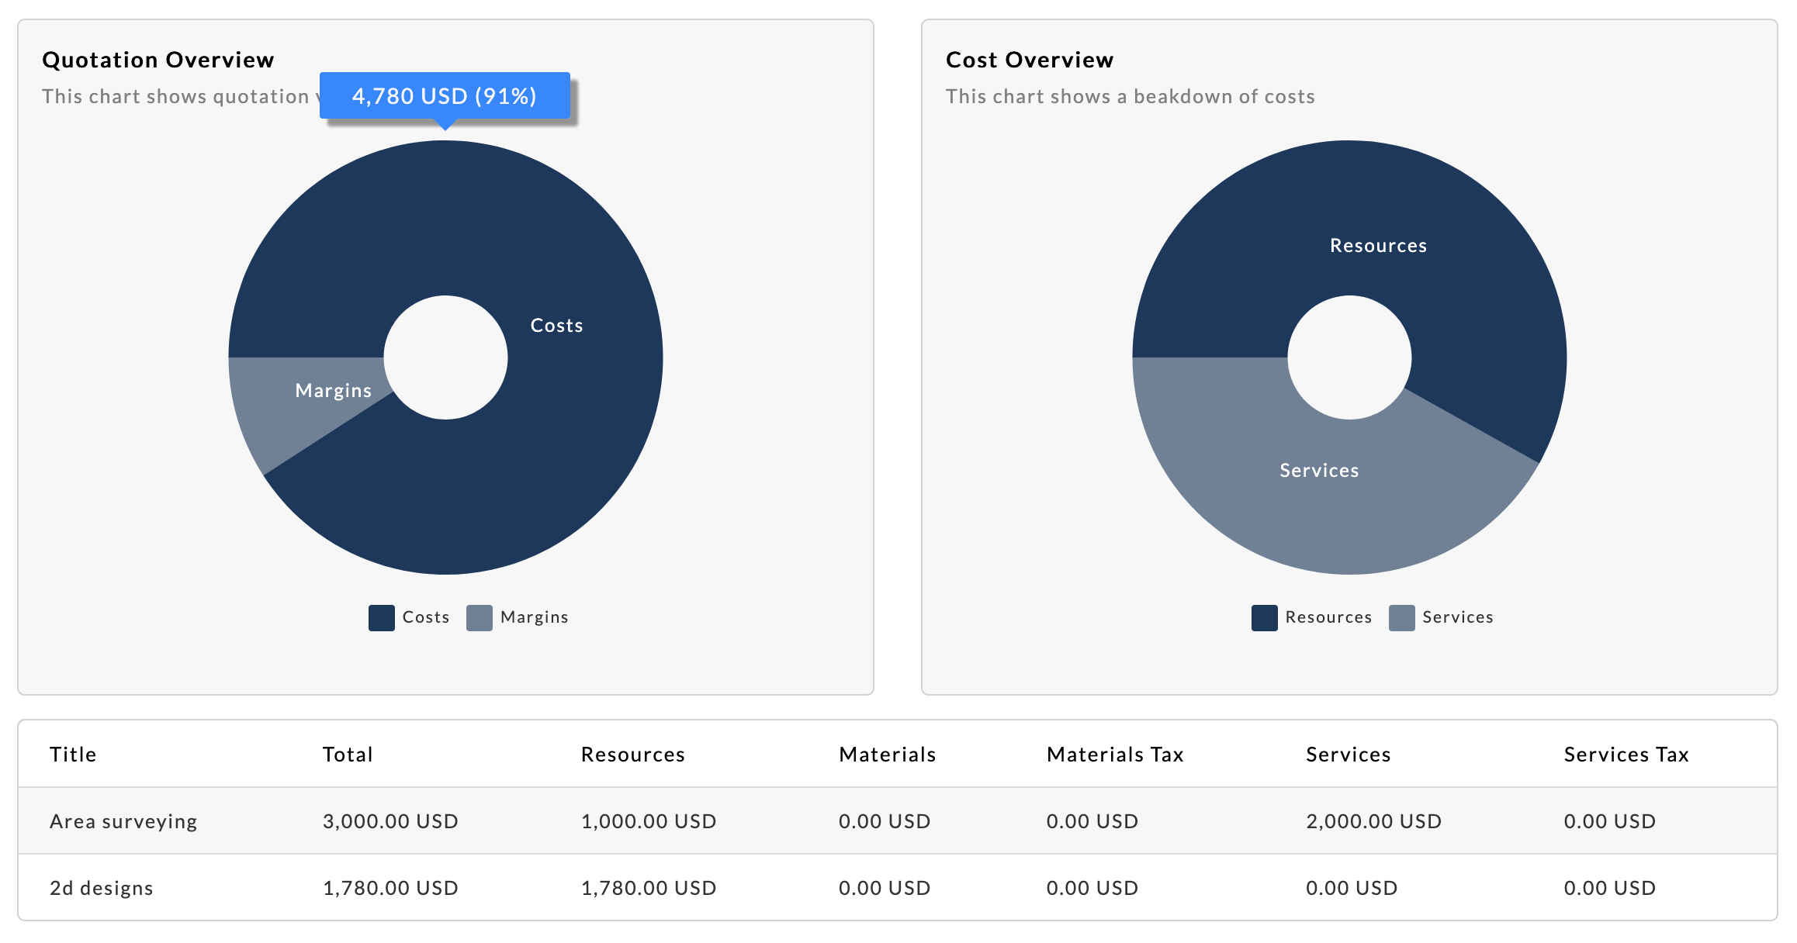Toggle the Margins legend color swatch
Screen dimensions: 1797x943
click(479, 617)
